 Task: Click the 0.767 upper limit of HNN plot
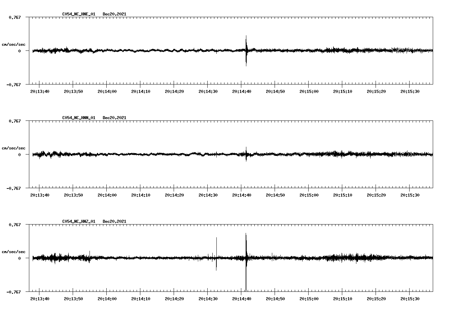pos(14,121)
